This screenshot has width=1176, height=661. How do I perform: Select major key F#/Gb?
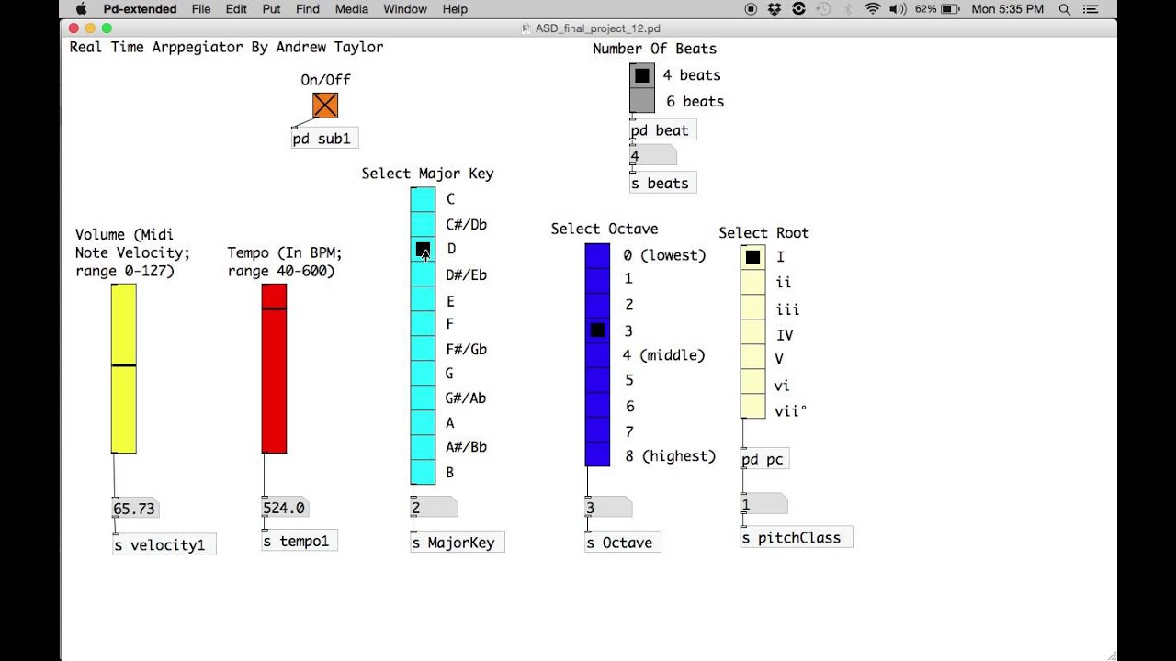click(x=423, y=348)
